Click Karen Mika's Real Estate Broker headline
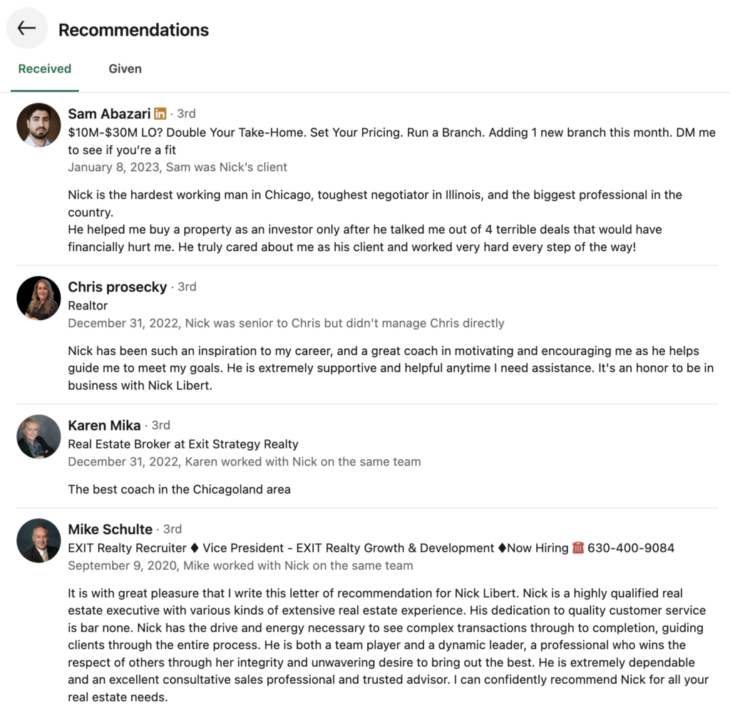This screenshot has width=730, height=711. click(x=183, y=444)
